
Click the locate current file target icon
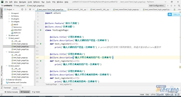click(22, 9)
